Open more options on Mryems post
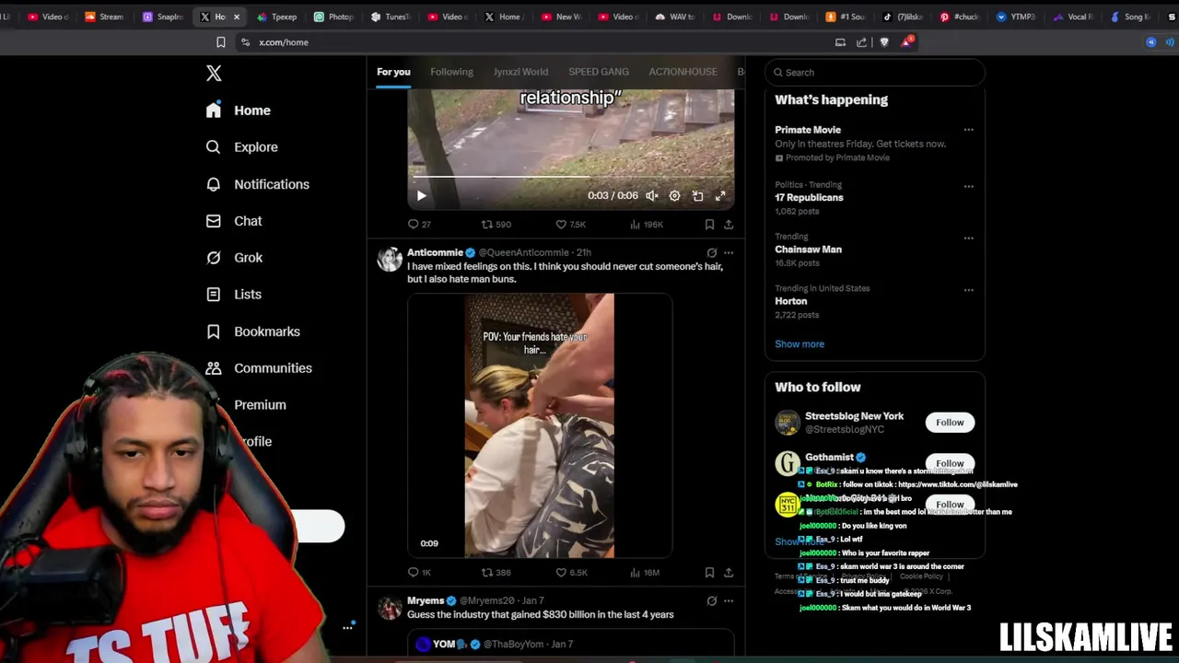 [729, 601]
